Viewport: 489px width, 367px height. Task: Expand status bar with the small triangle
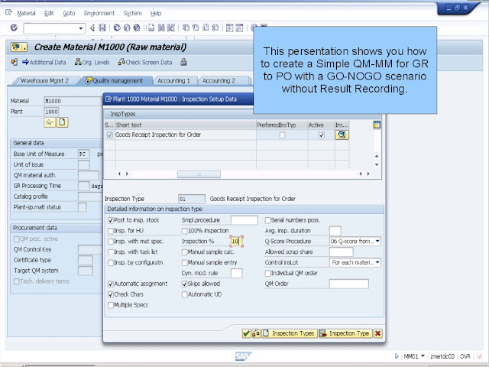[x=397, y=356]
